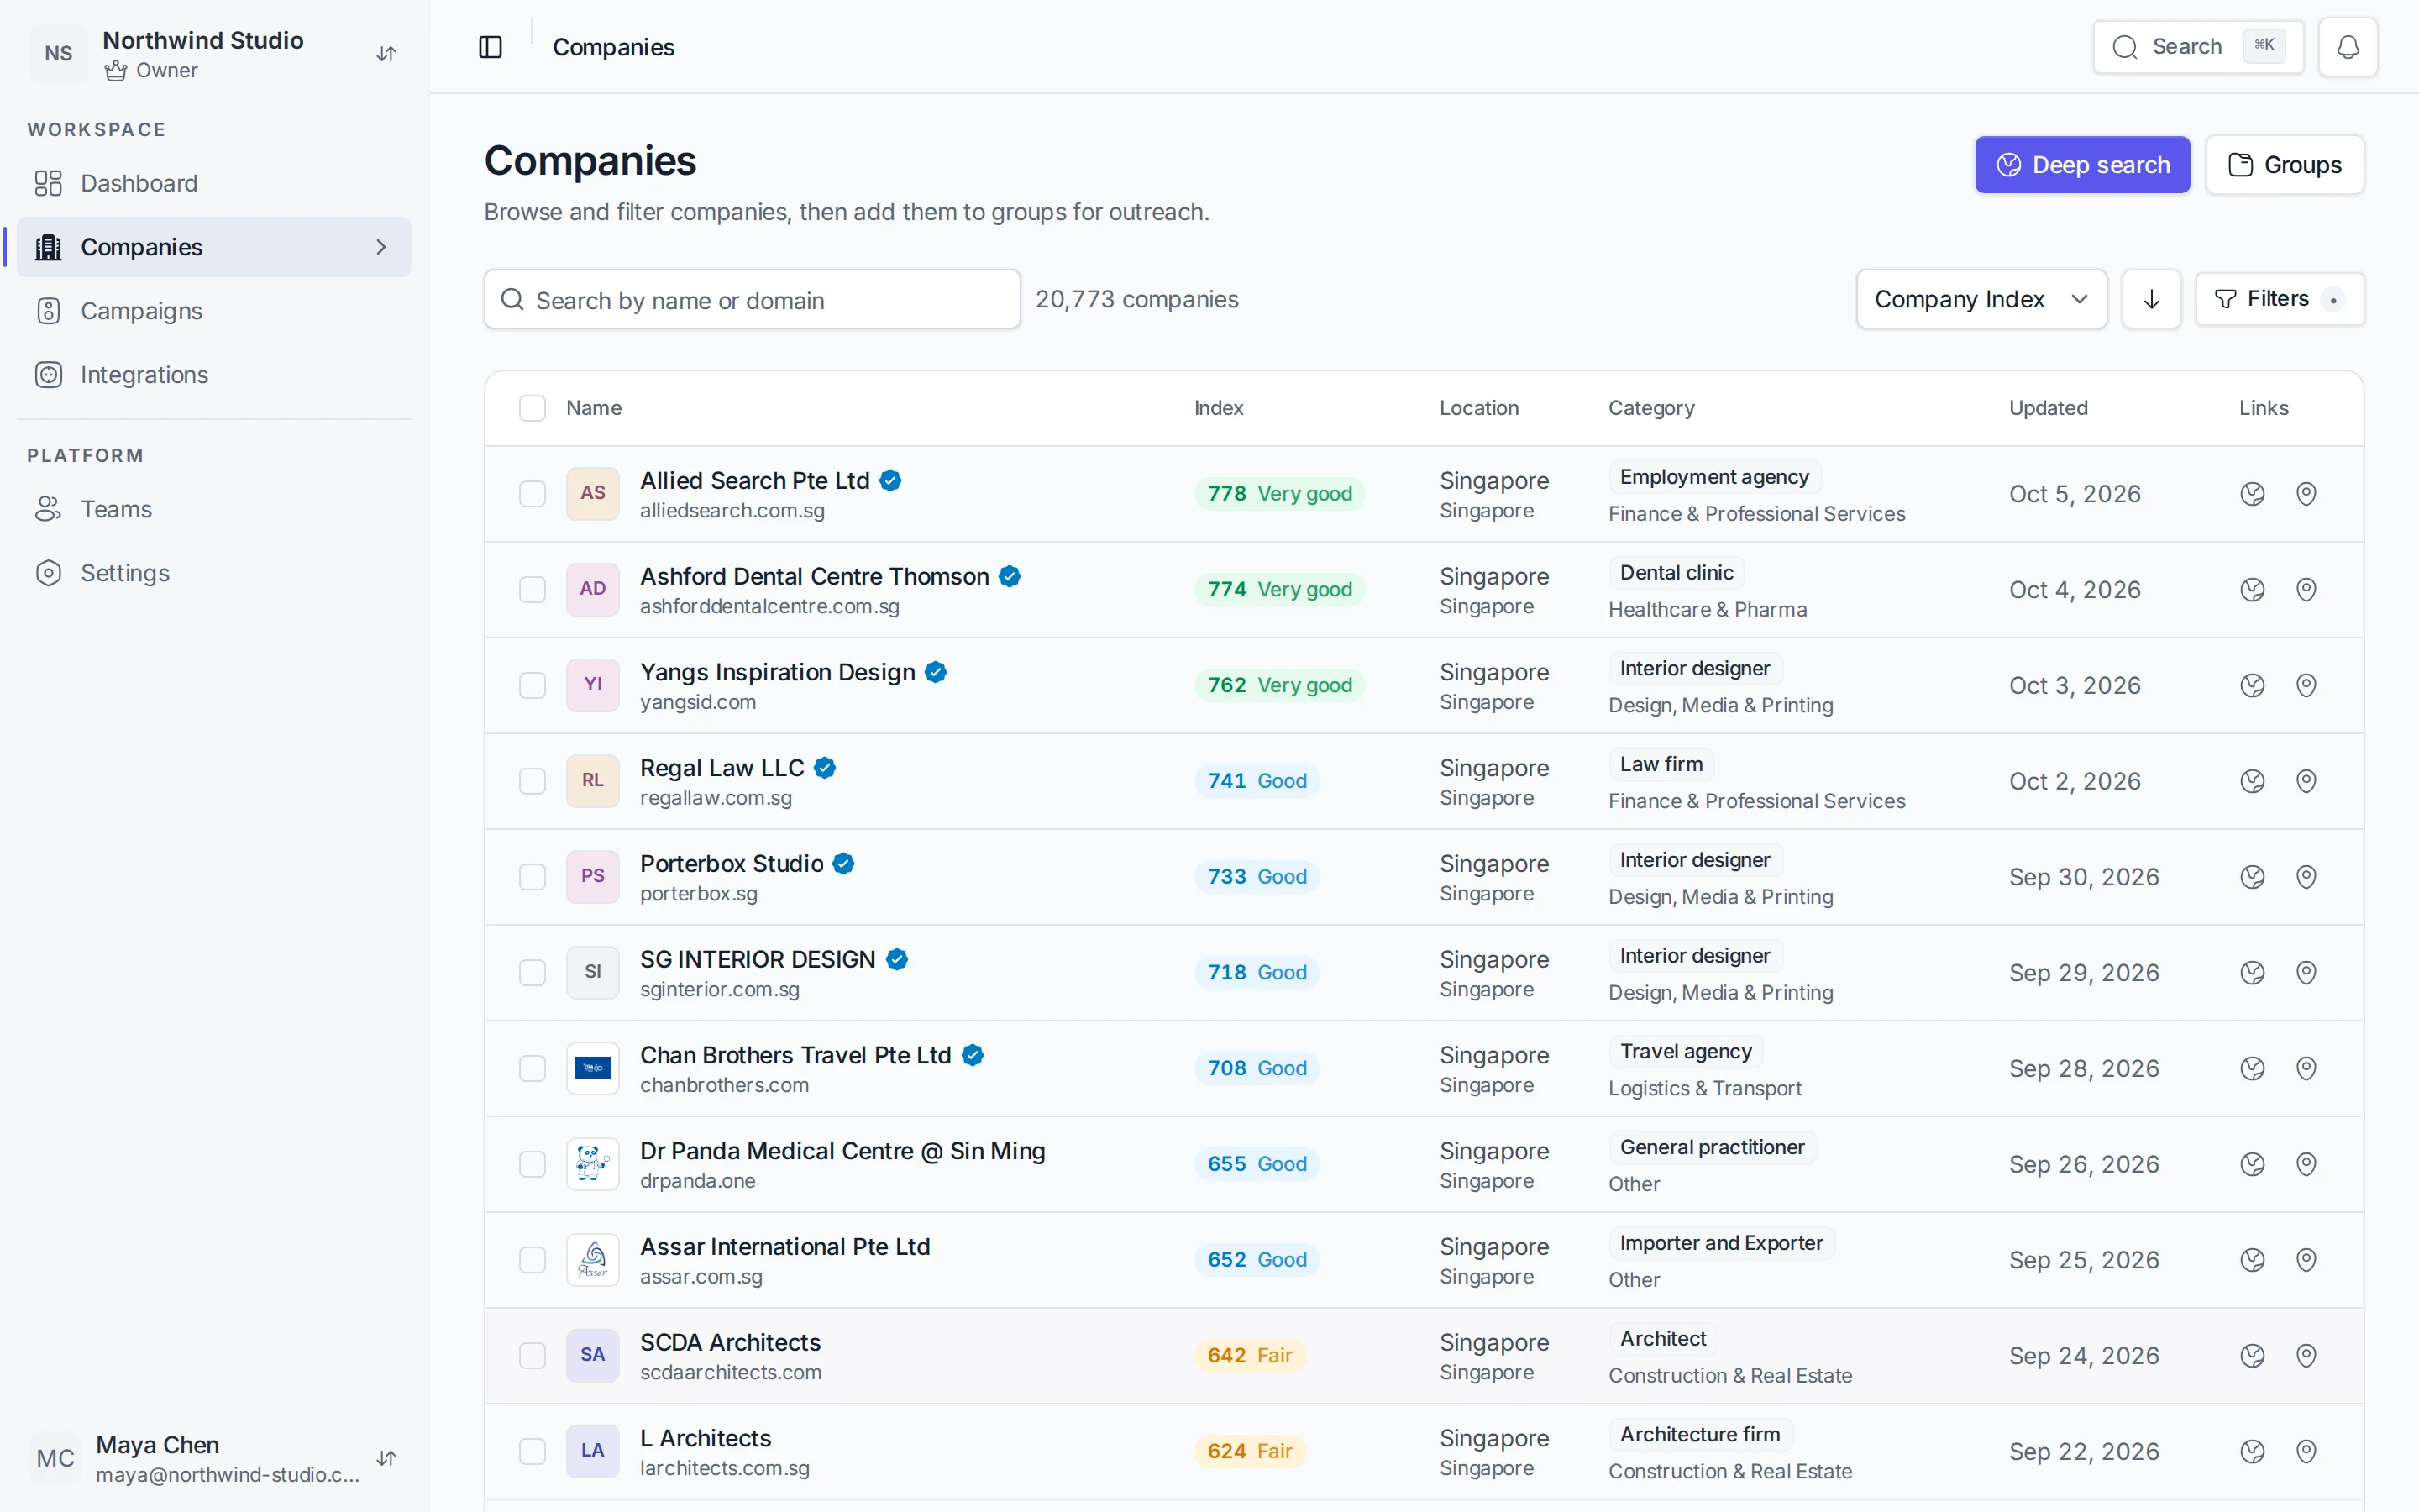Screen dimensions: 2419x1512
Task: Toggle the sidebar panel icon
Action: 490,47
